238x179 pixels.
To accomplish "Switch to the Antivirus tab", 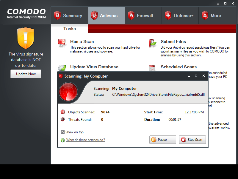I will tap(107, 16).
